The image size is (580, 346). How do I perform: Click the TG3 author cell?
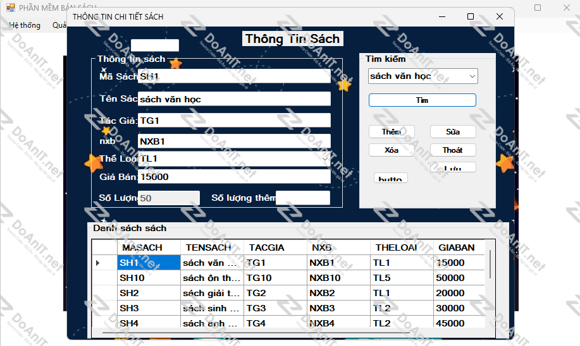(275, 308)
